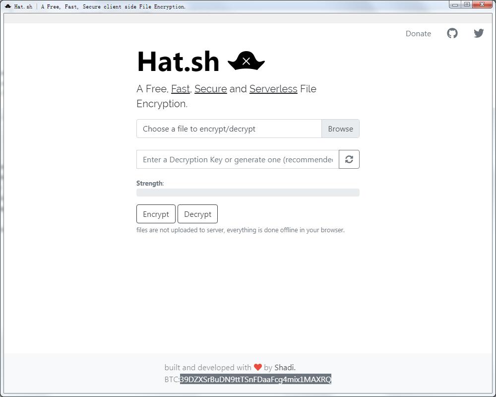Open the GitHub repository icon
The width and height of the screenshot is (496, 397).
point(452,33)
